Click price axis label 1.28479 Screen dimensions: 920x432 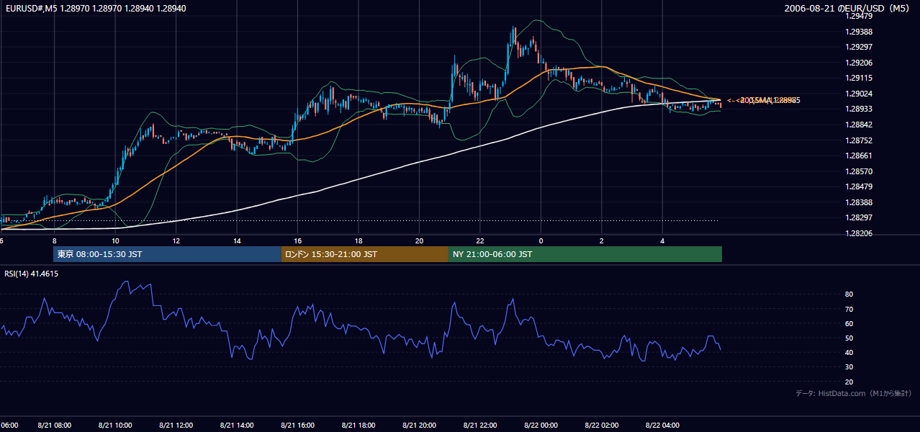(x=859, y=186)
